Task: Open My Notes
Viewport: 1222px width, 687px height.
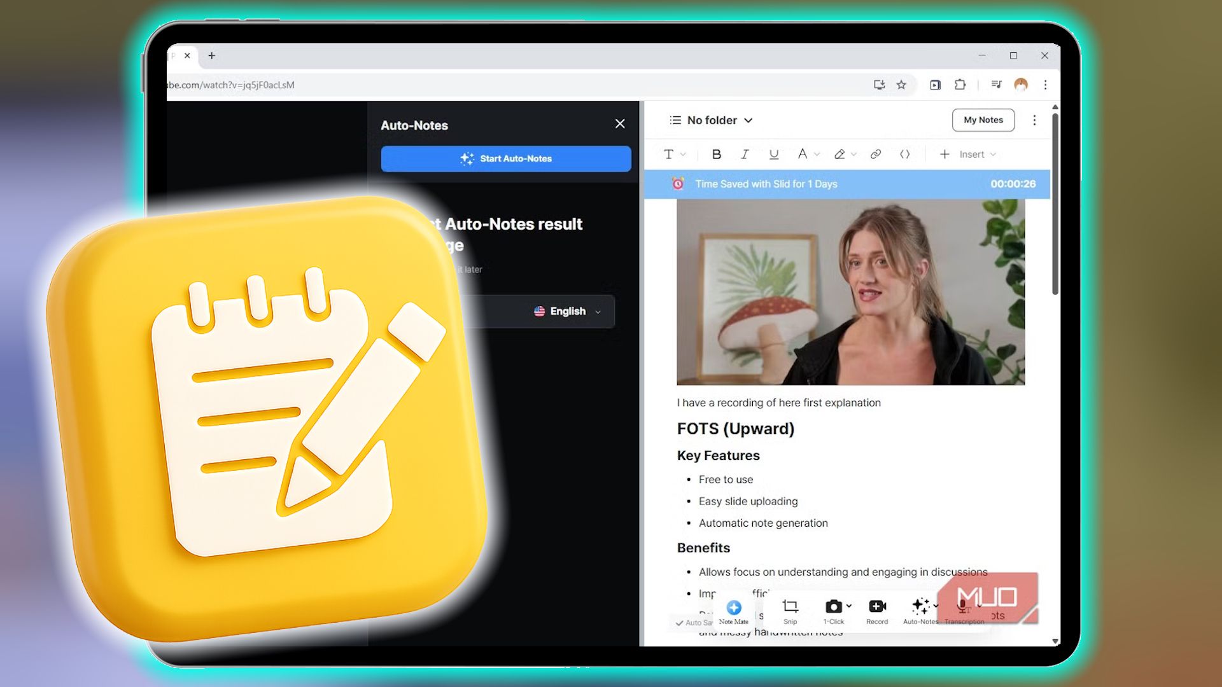Action: click(983, 120)
